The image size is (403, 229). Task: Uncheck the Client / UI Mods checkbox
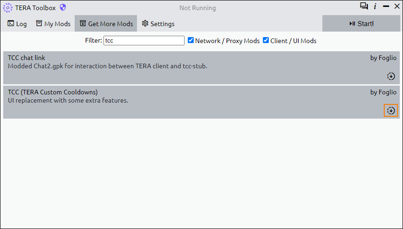(x=266, y=40)
